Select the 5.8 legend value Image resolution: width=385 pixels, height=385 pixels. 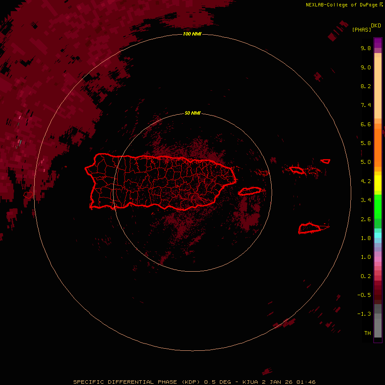pyautogui.click(x=366, y=143)
